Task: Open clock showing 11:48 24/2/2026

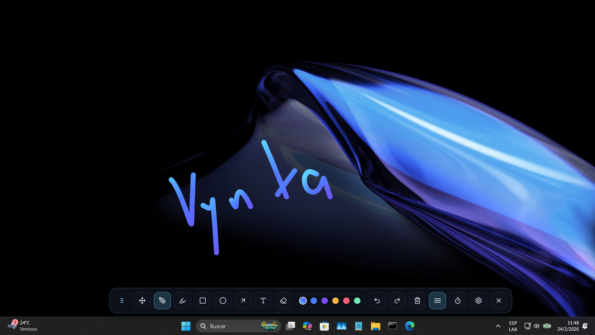Action: [568, 326]
